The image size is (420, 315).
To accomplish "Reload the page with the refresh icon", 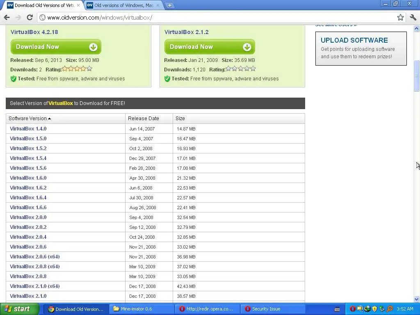I will click(x=30, y=18).
